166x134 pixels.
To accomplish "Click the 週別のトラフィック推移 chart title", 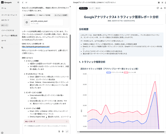I will (x=110, y=69).
